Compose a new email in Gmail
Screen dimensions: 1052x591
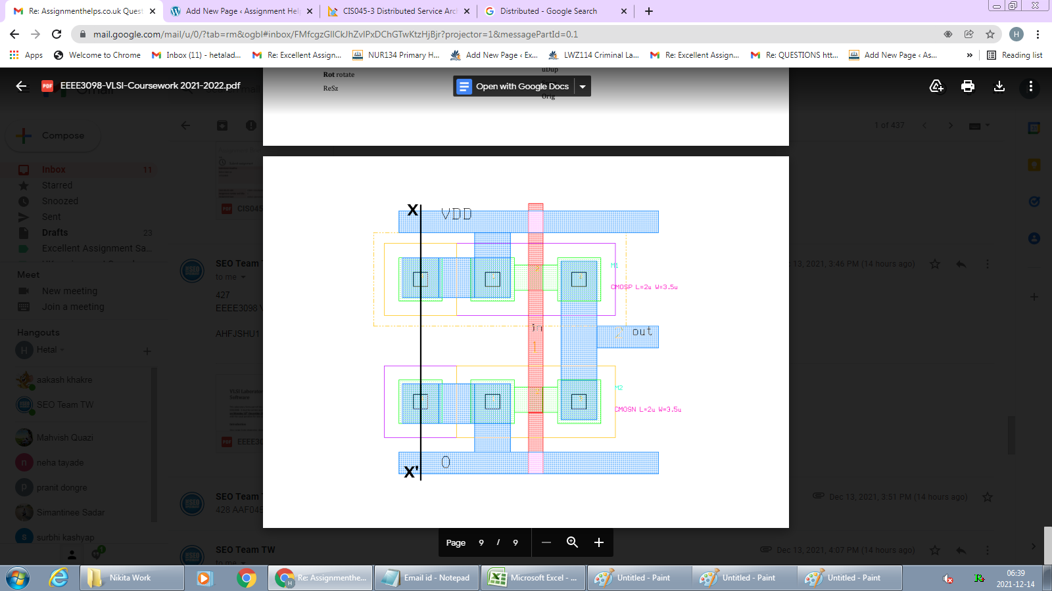[x=54, y=135]
